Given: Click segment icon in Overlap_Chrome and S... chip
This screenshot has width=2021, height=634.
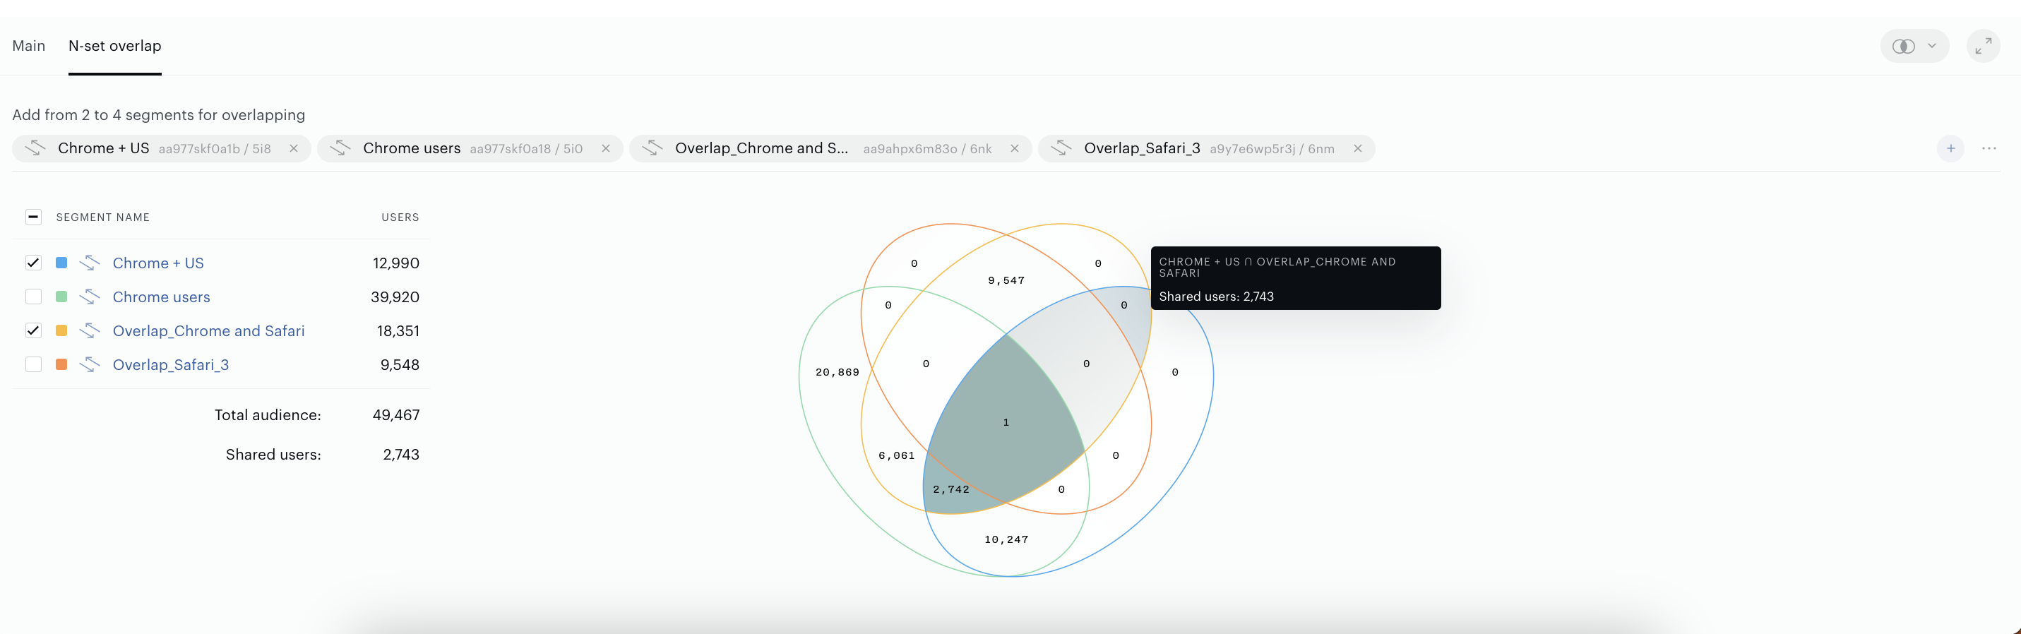Looking at the screenshot, I should point(652,148).
